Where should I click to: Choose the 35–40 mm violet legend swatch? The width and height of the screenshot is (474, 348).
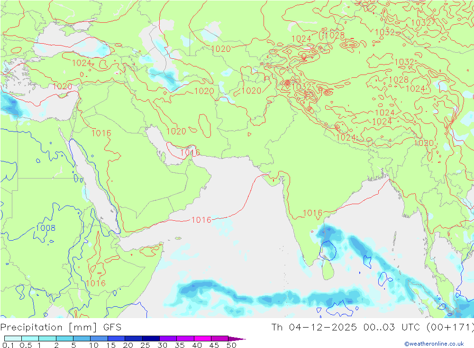pyautogui.click(x=185, y=339)
